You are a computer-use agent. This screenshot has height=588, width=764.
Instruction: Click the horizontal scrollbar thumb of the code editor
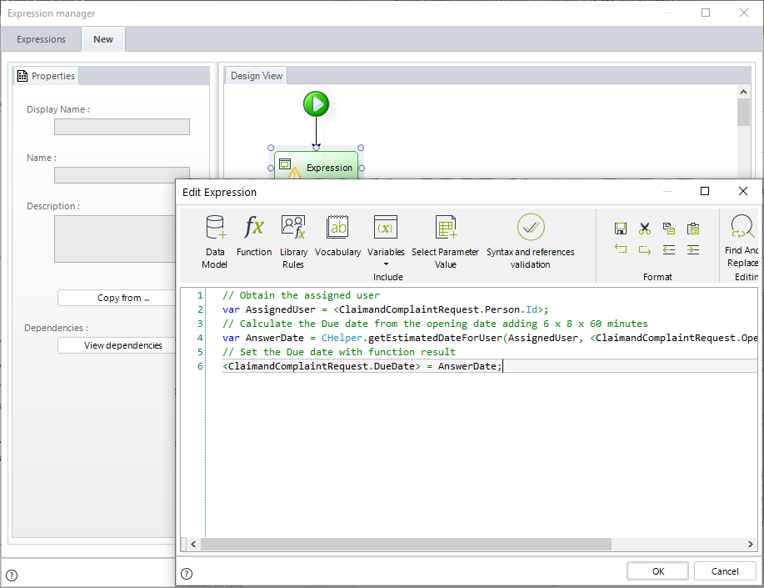click(406, 544)
